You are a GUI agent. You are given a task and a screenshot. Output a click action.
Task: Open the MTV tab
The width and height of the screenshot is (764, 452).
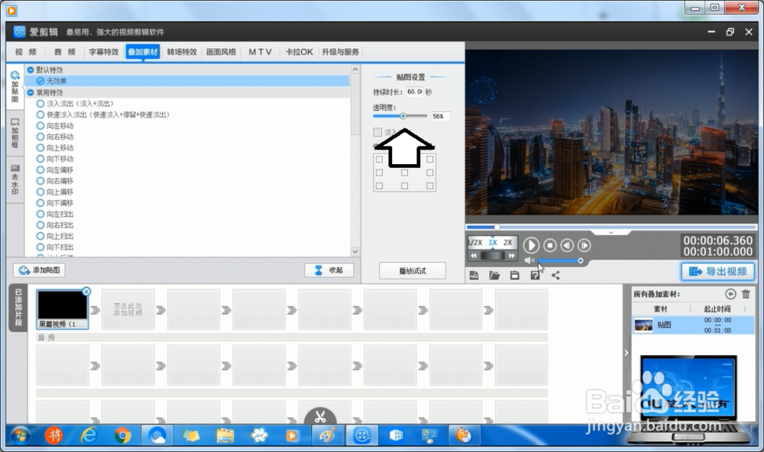(261, 52)
